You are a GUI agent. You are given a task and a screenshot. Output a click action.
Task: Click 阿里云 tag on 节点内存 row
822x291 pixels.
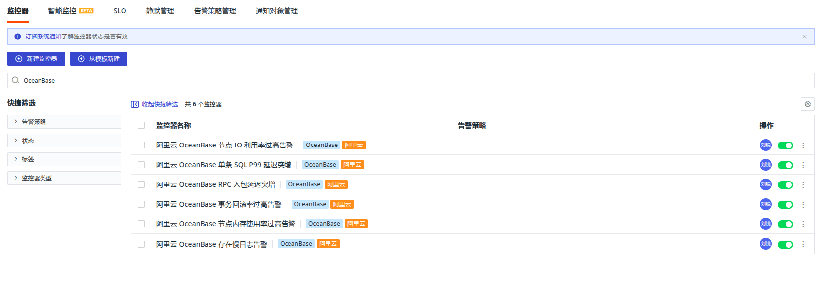(356, 224)
